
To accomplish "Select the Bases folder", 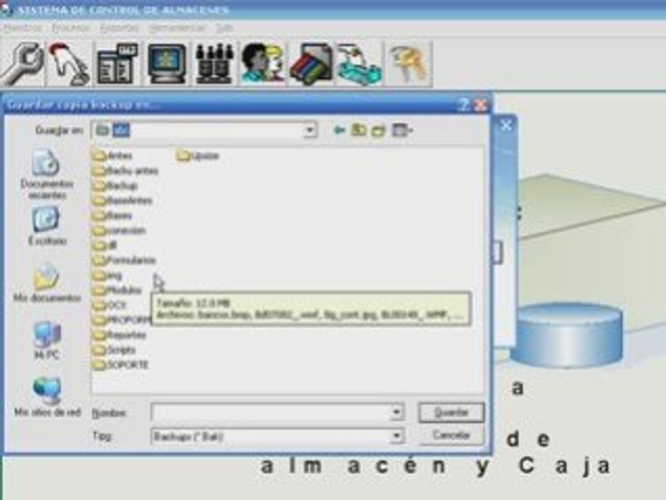I will coord(113,215).
